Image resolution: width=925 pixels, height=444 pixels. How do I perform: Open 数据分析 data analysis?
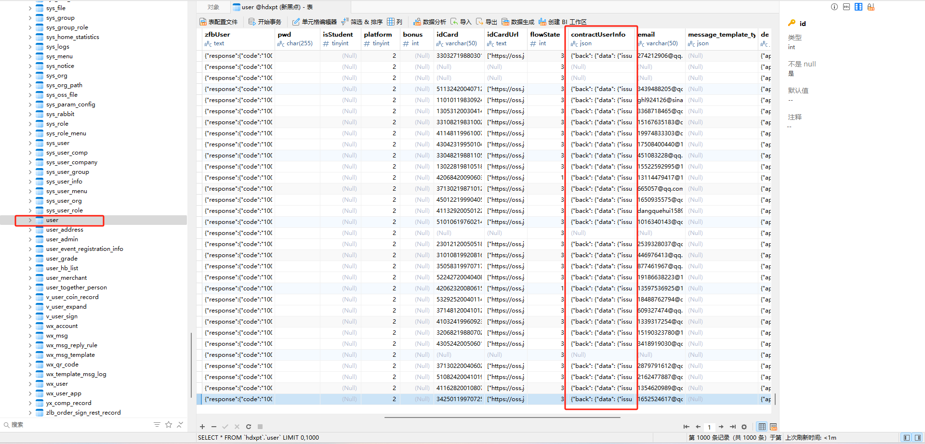click(430, 22)
